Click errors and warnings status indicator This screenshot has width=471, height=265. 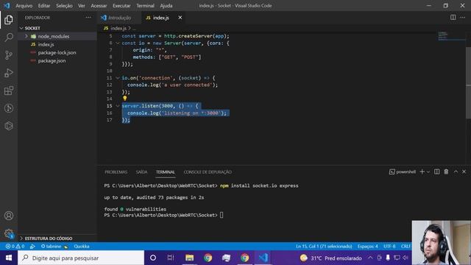point(15,246)
